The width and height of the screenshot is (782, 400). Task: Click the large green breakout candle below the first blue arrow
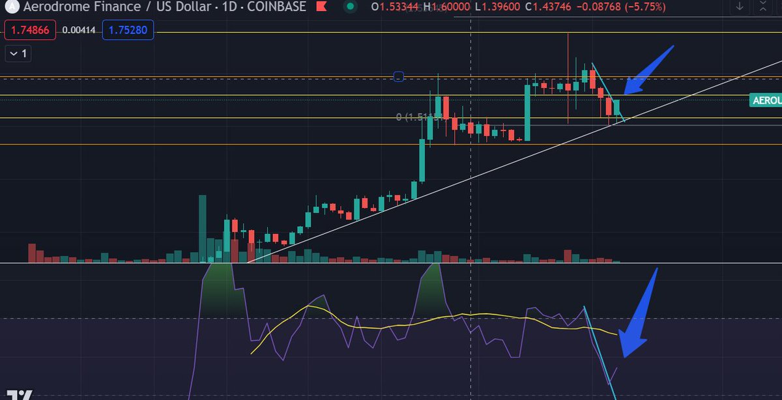tap(527, 111)
